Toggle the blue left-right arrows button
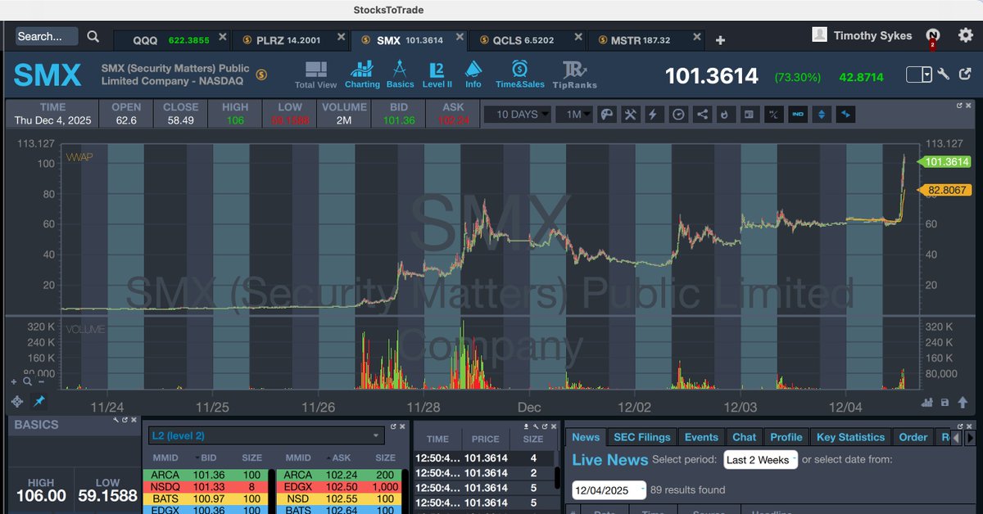The height and width of the screenshot is (514, 983). pyautogui.click(x=845, y=115)
